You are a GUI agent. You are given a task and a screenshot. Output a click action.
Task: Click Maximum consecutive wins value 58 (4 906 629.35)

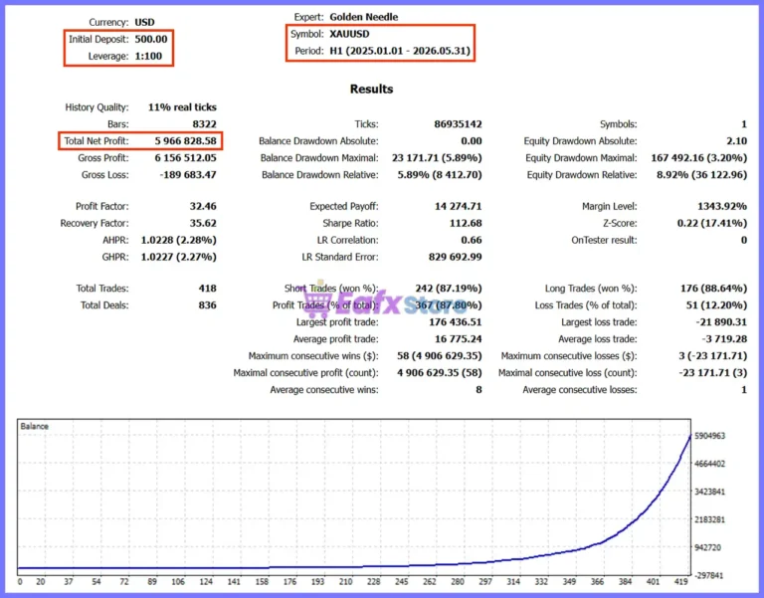click(x=440, y=356)
